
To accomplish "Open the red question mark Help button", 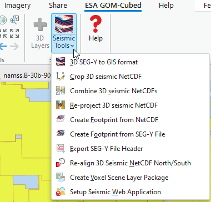I will 96,28.
